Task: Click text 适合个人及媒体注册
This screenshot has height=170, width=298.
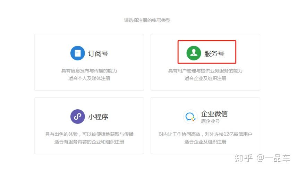Action: point(89,78)
